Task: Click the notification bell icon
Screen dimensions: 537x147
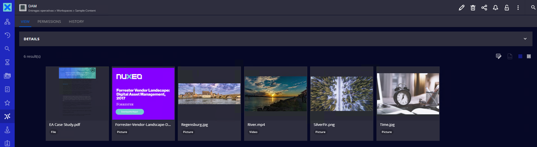Action: click(x=496, y=8)
